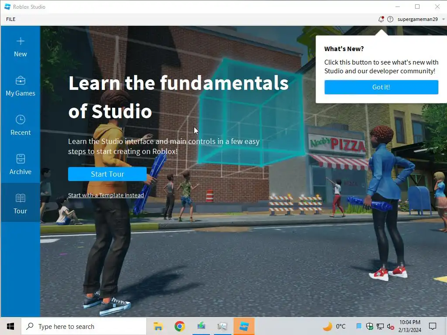Open the performance monitor taskbar app
447x335 pixels.
click(222, 326)
